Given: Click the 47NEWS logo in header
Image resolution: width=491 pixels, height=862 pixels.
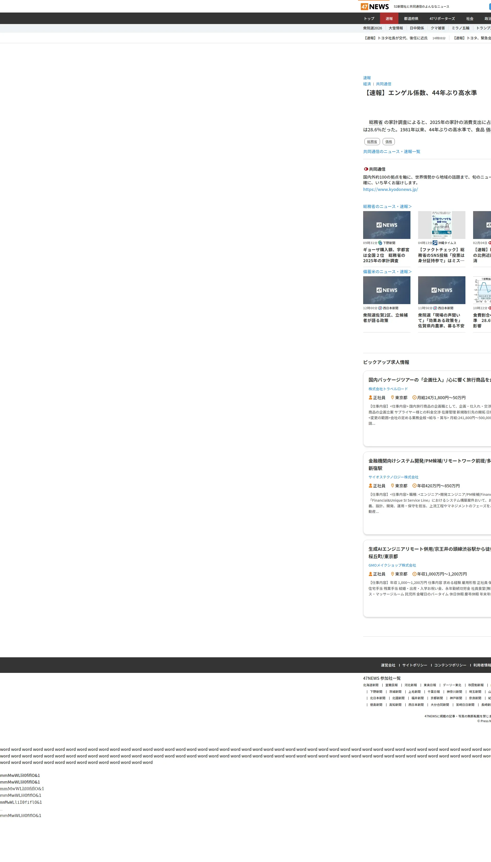Looking at the screenshot, I should pos(374,7).
